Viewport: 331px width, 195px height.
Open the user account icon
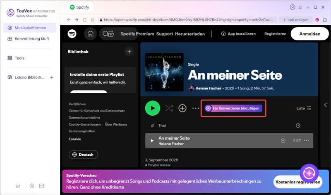[293, 7]
